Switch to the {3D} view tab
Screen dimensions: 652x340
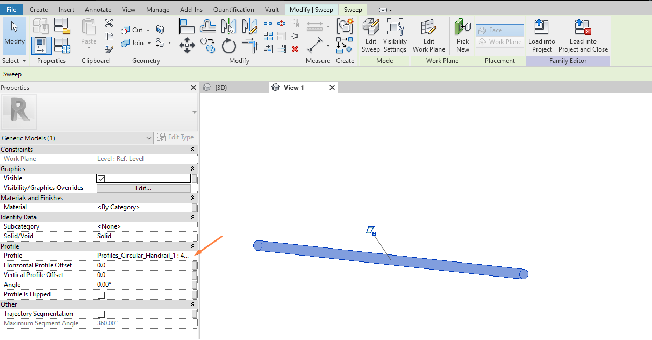(222, 87)
